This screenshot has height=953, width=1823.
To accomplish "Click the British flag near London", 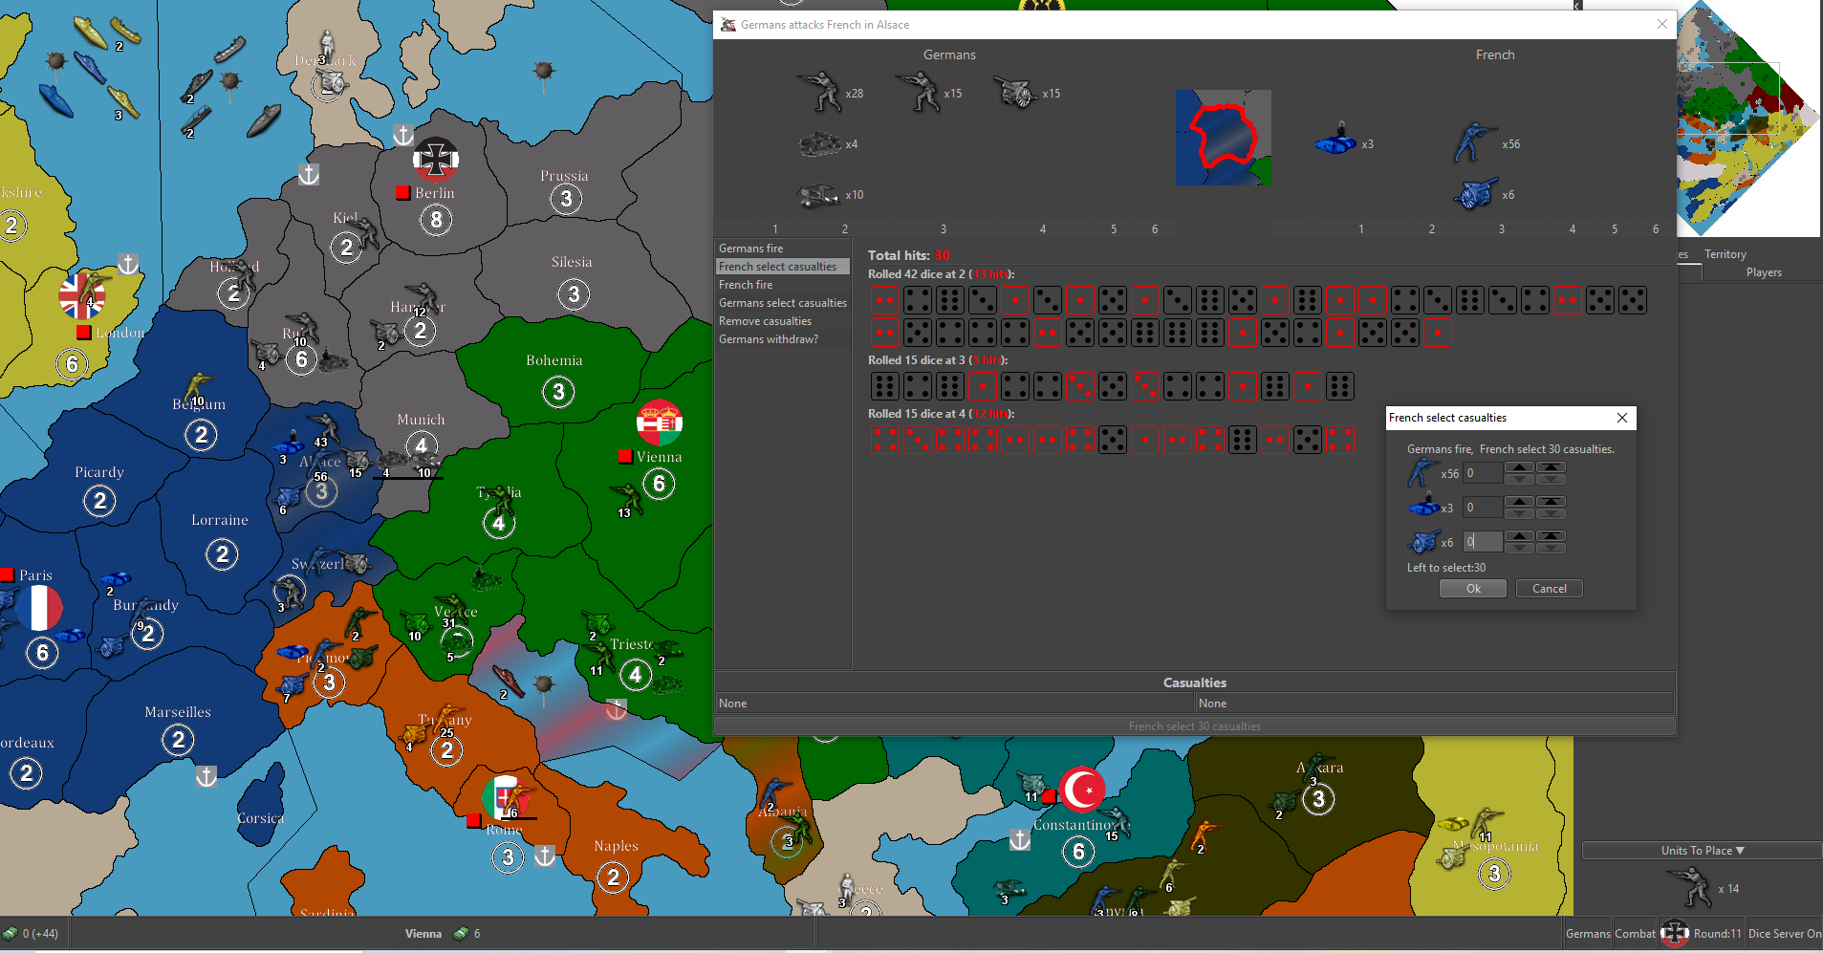I will click(82, 296).
